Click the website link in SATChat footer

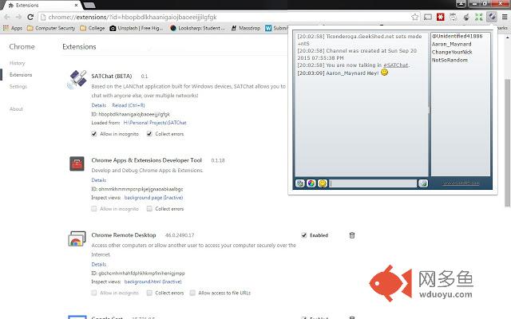click(461, 183)
